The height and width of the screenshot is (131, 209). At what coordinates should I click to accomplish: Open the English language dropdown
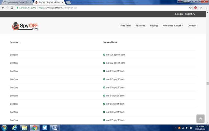pyautogui.click(x=190, y=14)
